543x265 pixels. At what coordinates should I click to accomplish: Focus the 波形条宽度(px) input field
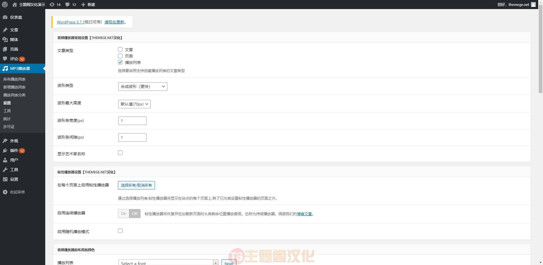[x=132, y=121]
